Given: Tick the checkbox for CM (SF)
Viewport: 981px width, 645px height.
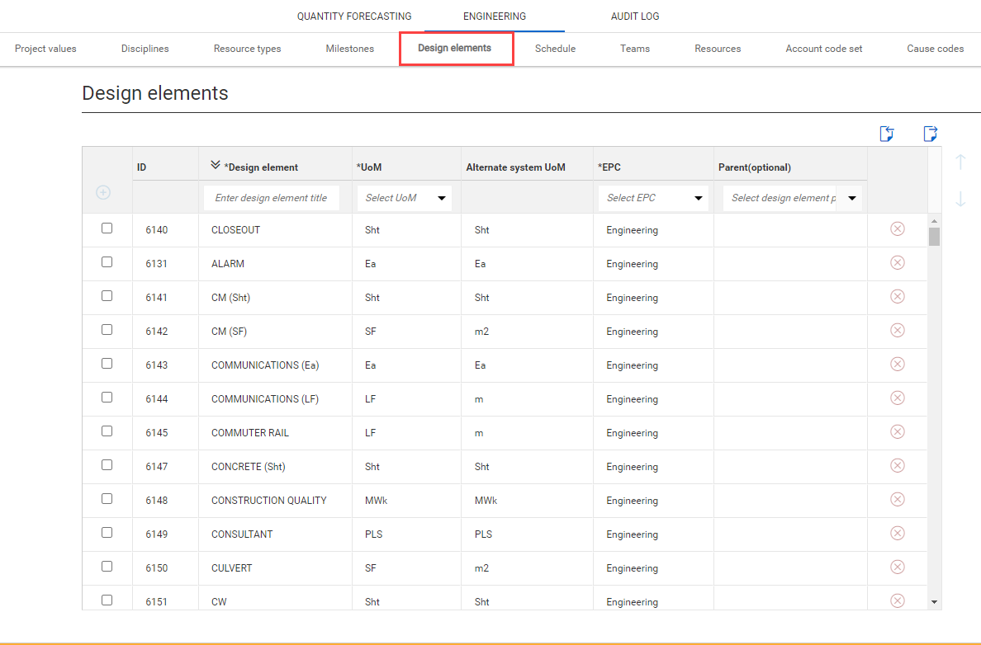Looking at the screenshot, I should click(x=107, y=330).
